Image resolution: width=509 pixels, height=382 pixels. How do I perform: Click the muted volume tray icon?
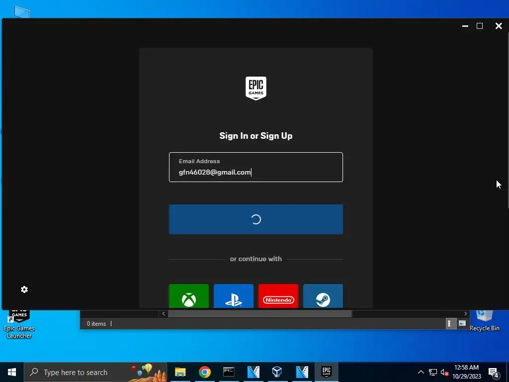click(444, 372)
